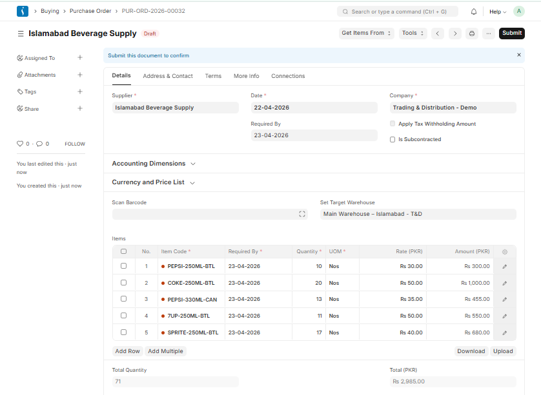Viewport: 541px width, 395px height.
Task: Select the COKE-250ML-BTL row checkbox
Action: 123,282
